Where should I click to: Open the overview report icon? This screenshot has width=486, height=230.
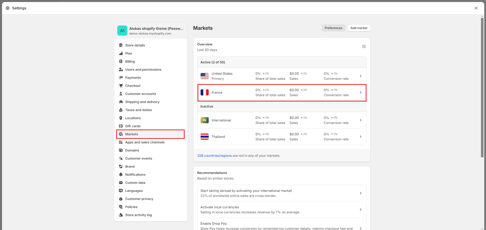click(364, 47)
